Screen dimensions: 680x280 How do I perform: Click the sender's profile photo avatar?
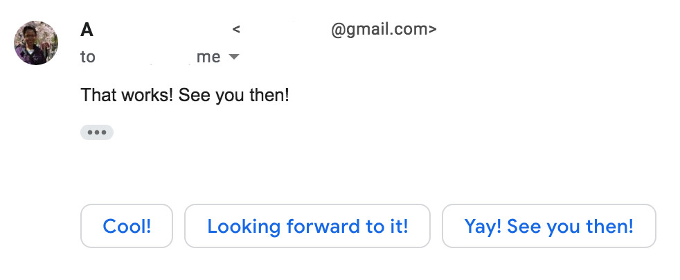click(x=36, y=43)
